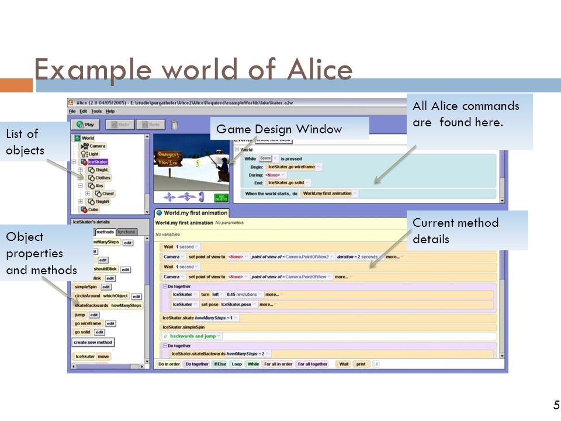Collapse the Abs tree node

[81, 185]
